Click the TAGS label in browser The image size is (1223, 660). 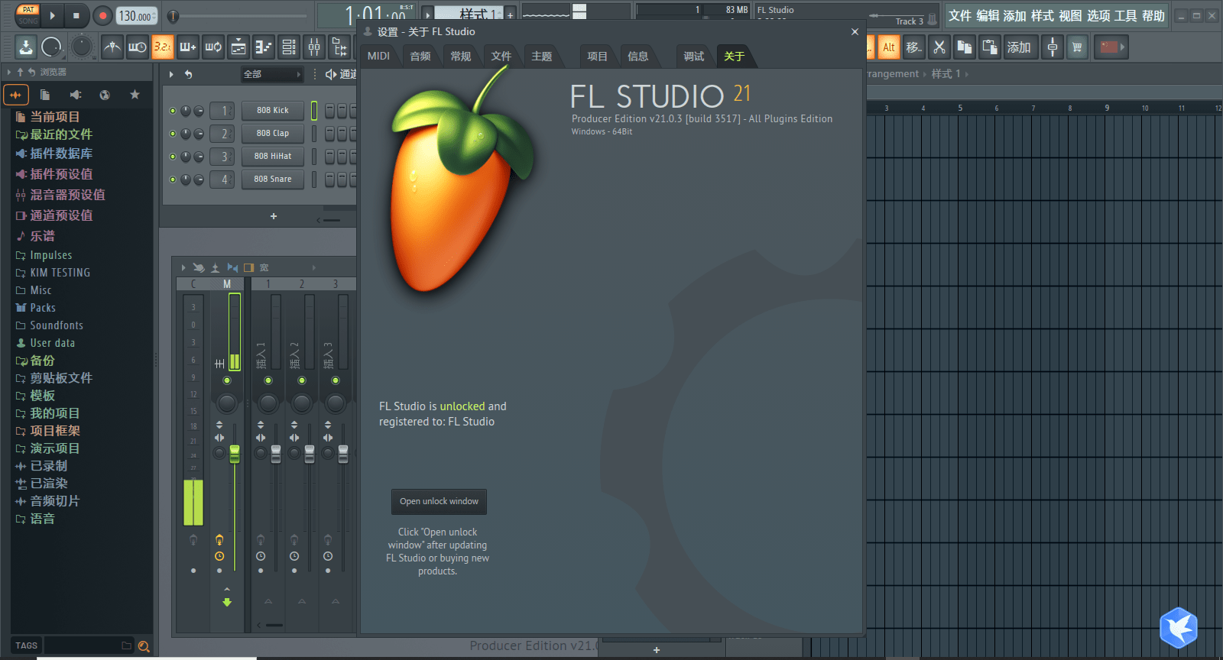(x=26, y=646)
